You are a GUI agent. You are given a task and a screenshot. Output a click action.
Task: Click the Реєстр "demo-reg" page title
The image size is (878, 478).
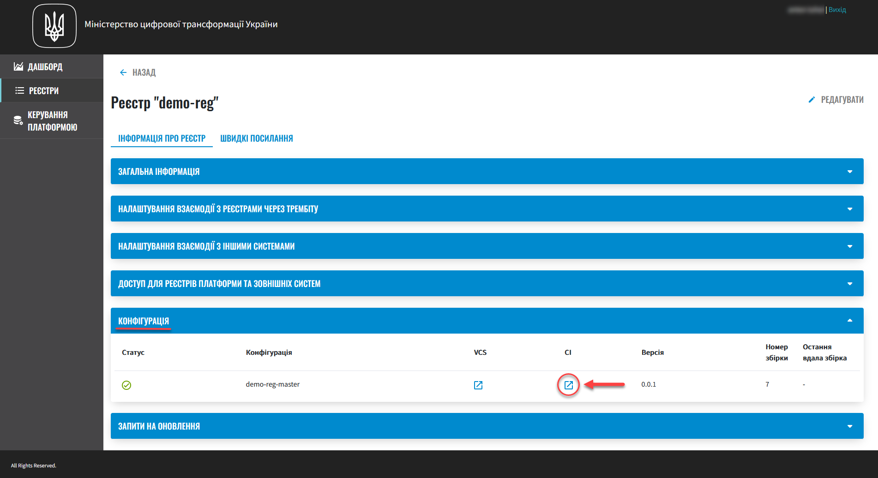click(165, 103)
